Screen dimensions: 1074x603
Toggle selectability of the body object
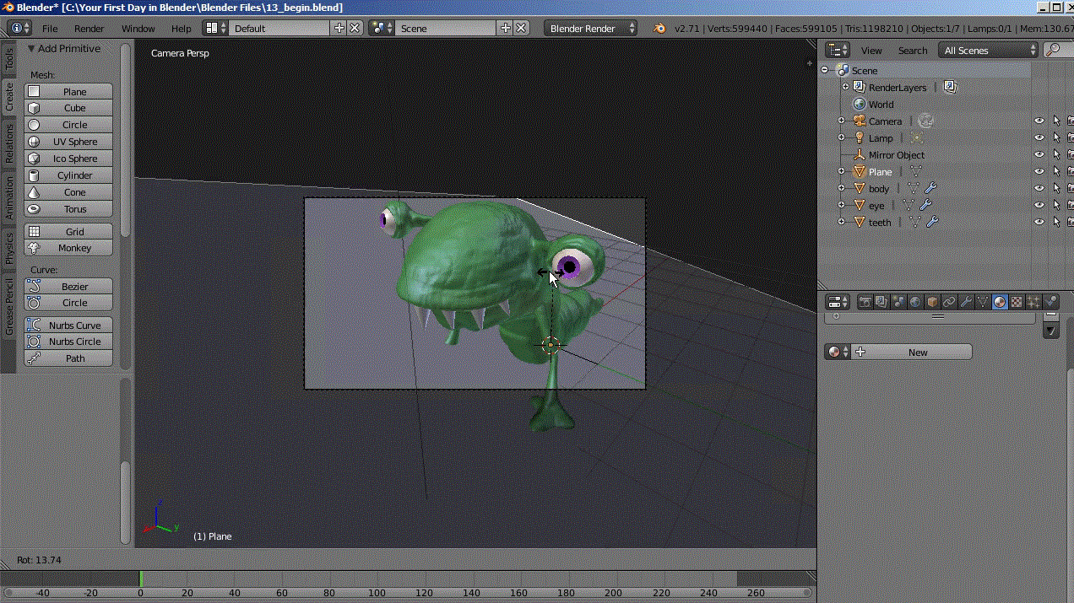coord(1056,188)
